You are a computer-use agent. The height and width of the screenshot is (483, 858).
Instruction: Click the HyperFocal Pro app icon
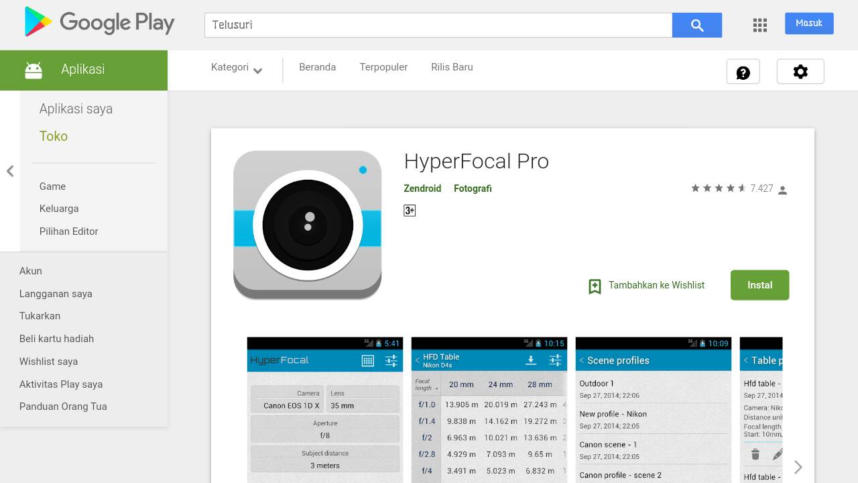[x=307, y=225]
